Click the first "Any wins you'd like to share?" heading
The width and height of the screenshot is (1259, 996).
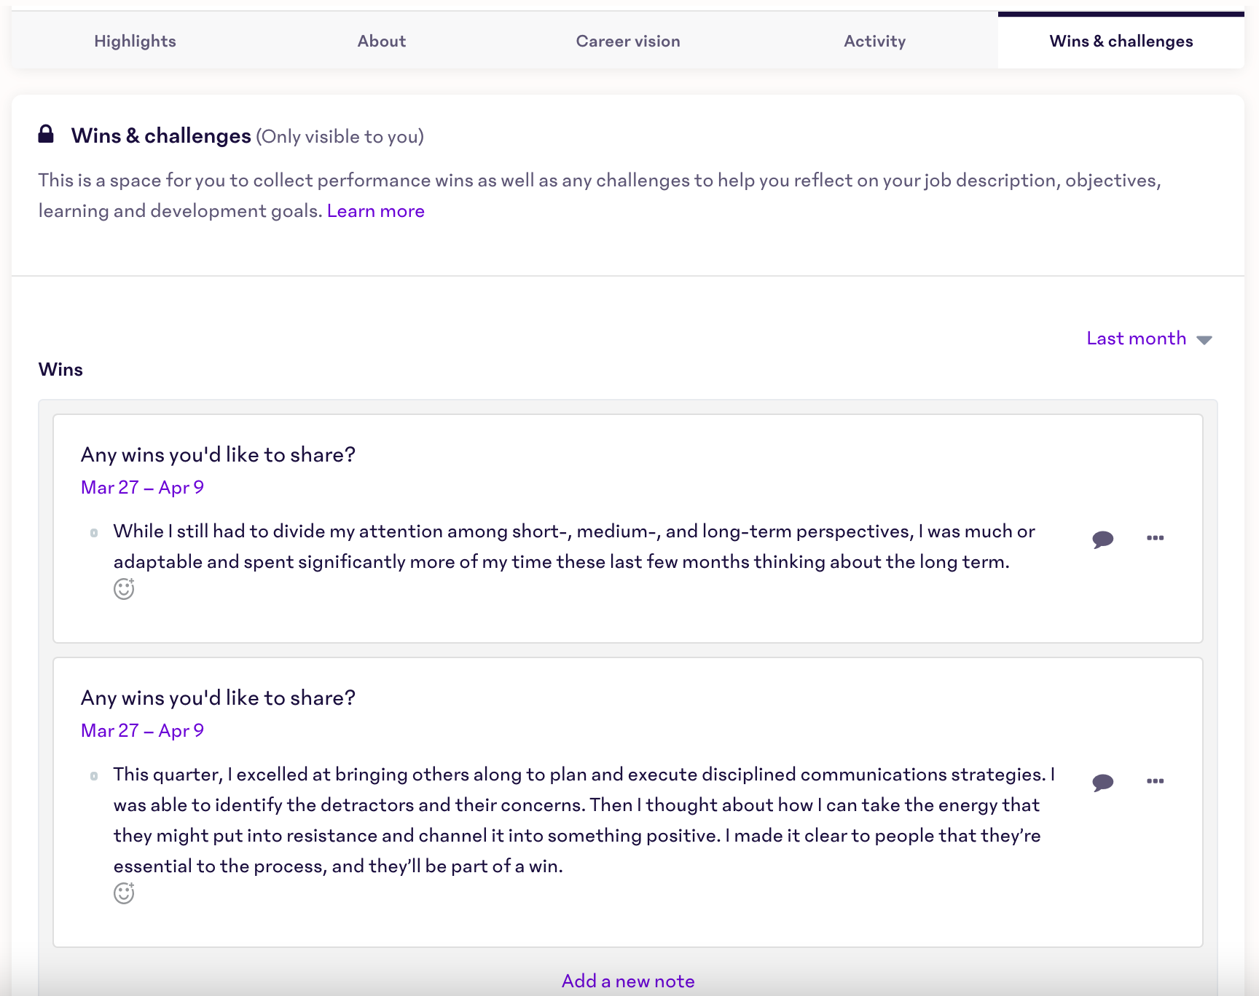pos(218,455)
